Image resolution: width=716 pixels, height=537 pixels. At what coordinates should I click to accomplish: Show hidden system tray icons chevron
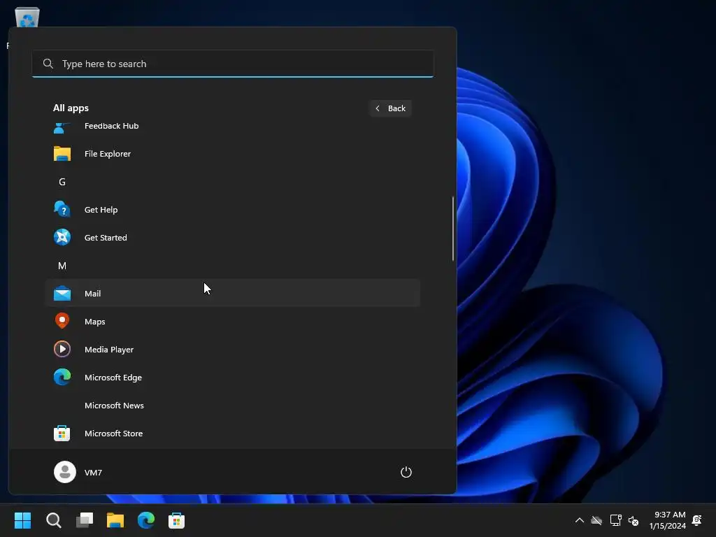click(580, 520)
